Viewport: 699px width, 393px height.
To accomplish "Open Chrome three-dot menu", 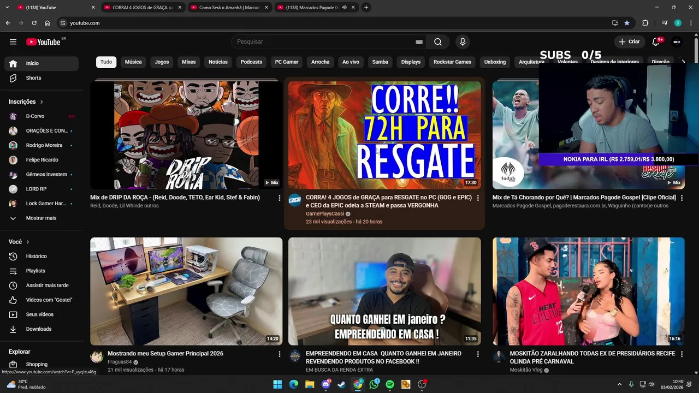I will tap(691, 23).
